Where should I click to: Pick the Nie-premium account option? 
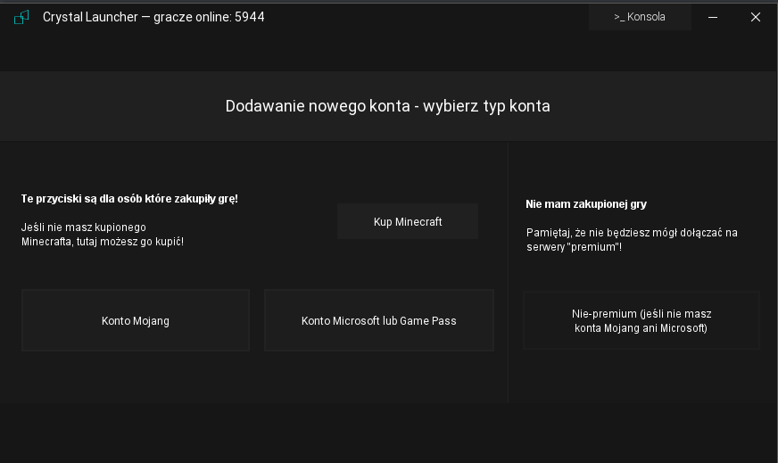pyautogui.click(x=641, y=320)
